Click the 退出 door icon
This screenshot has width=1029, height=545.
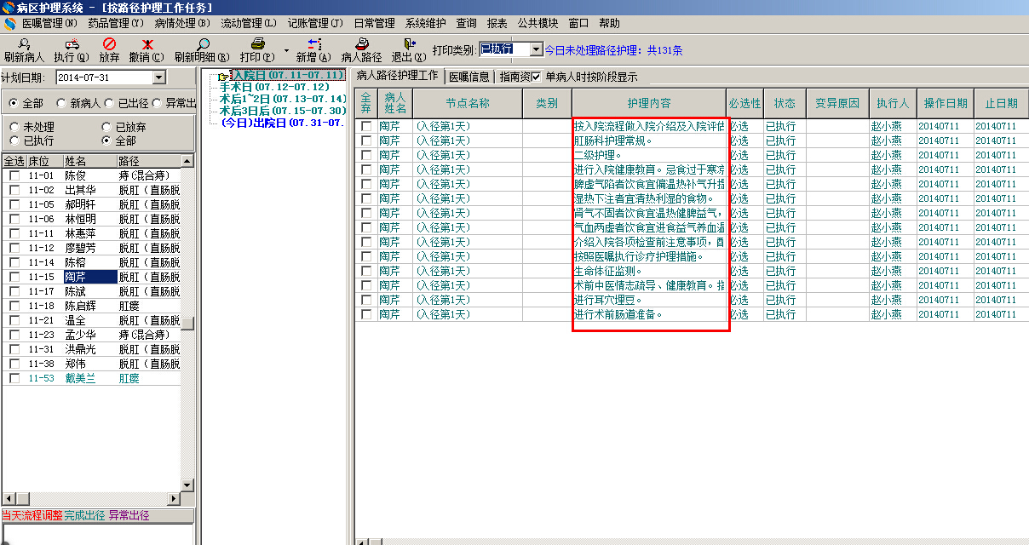pyautogui.click(x=410, y=43)
